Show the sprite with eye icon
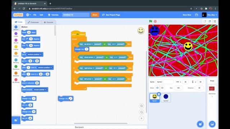The height and width of the screenshot is (129, 230). [157, 88]
